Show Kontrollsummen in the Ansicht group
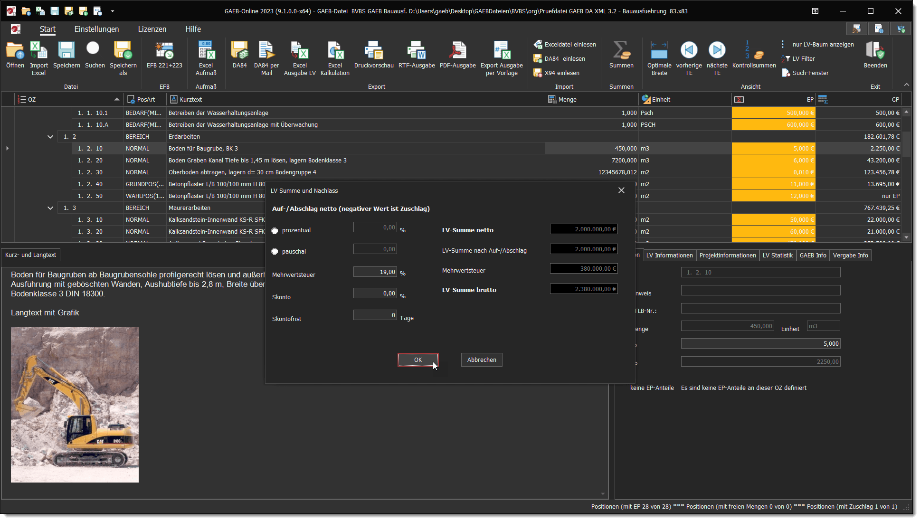 click(754, 57)
